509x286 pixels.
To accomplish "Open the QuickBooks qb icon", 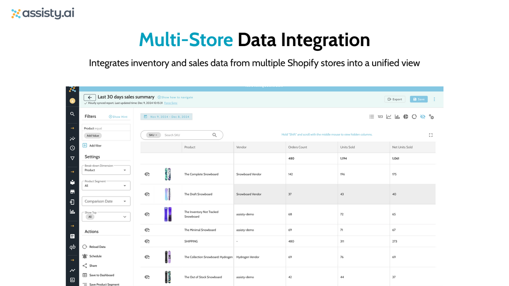I will point(72,247).
